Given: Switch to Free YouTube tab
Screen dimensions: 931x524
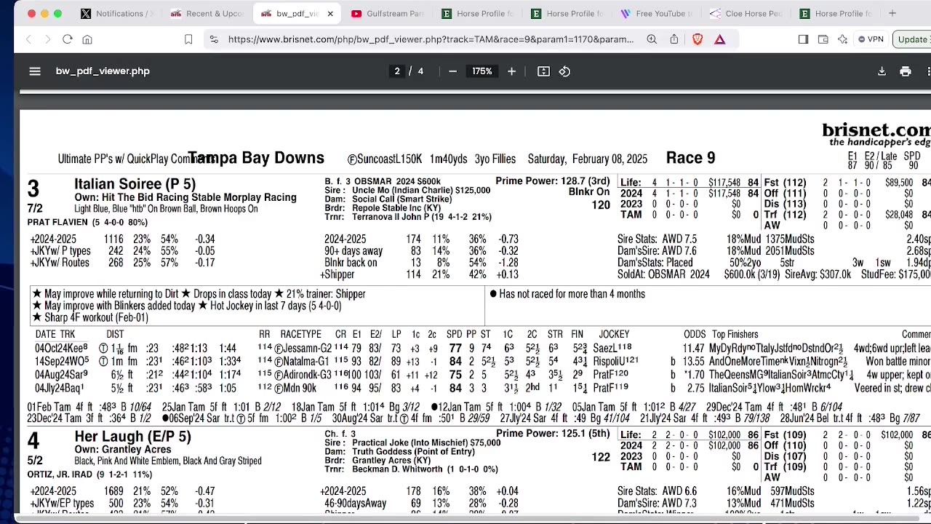Looking at the screenshot, I should click(658, 13).
